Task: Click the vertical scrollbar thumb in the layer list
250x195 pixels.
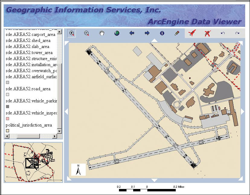Action: (59, 96)
